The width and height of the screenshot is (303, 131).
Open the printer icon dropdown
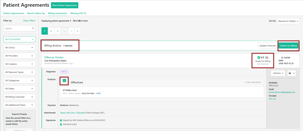tap(291, 73)
